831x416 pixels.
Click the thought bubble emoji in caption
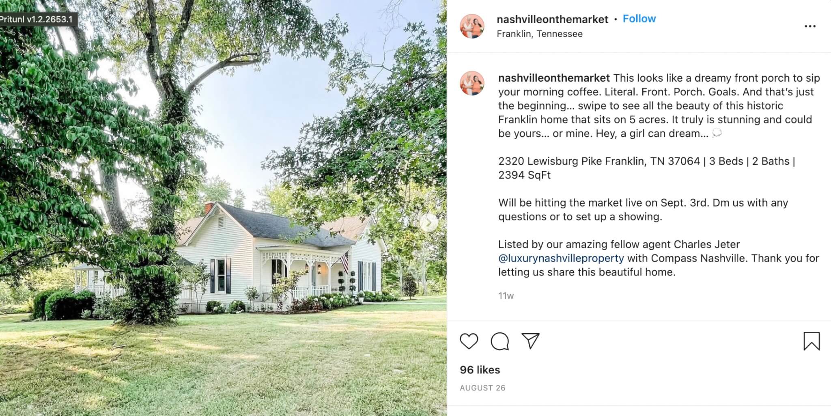point(717,133)
